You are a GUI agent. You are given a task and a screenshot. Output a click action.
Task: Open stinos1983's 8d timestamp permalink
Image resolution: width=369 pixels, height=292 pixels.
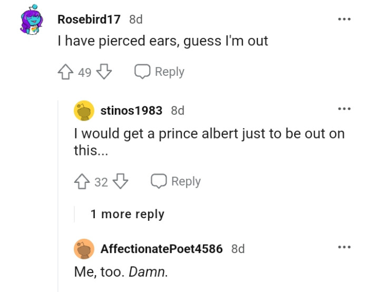coord(178,111)
